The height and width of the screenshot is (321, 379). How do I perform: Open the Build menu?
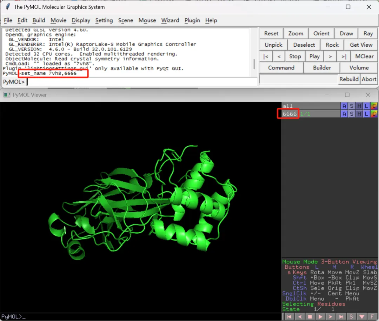pyautogui.click(x=39, y=20)
